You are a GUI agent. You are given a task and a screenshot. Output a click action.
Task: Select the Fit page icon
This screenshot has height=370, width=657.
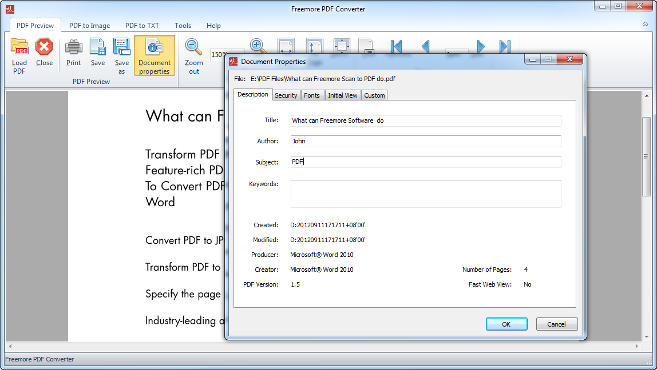pos(342,46)
